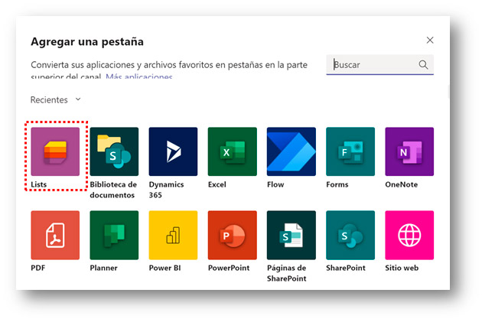Choose the Power BI app
This screenshot has height=322, width=482.
(173, 235)
